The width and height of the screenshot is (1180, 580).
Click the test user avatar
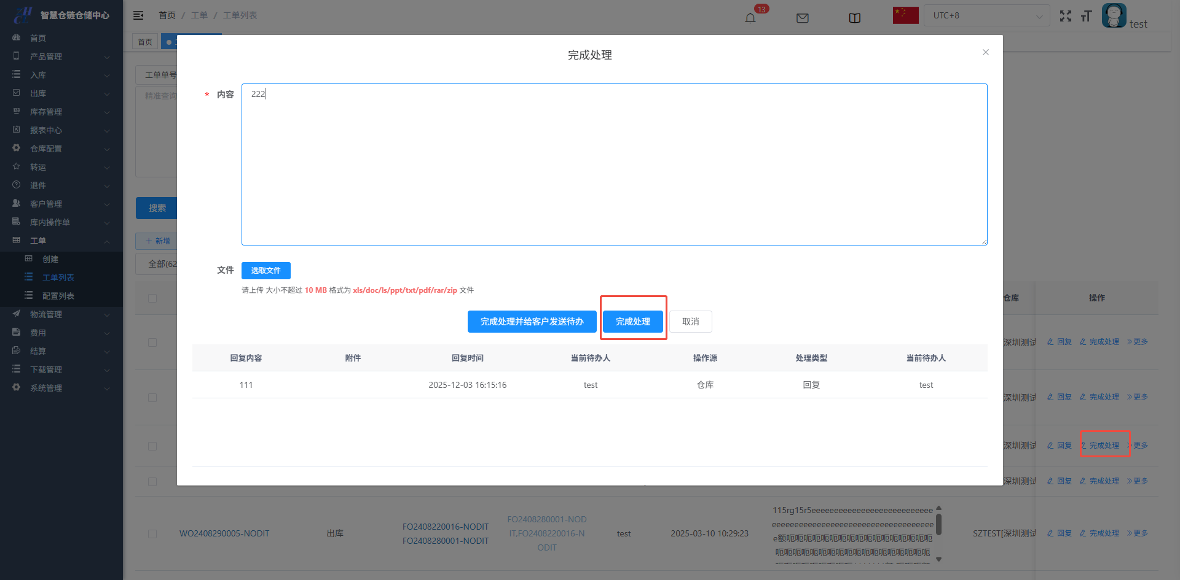point(1114,15)
